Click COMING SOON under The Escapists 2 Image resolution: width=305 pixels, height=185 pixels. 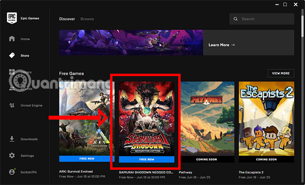click(266, 159)
